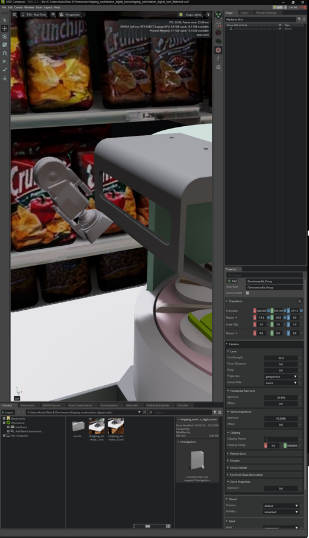
Task: Open the Stereo Role dropdown
Action: pos(281,383)
